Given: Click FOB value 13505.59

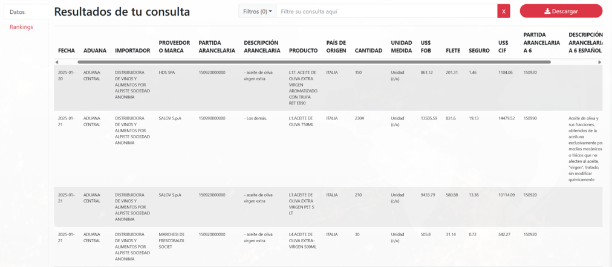Looking at the screenshot, I should [429, 118].
